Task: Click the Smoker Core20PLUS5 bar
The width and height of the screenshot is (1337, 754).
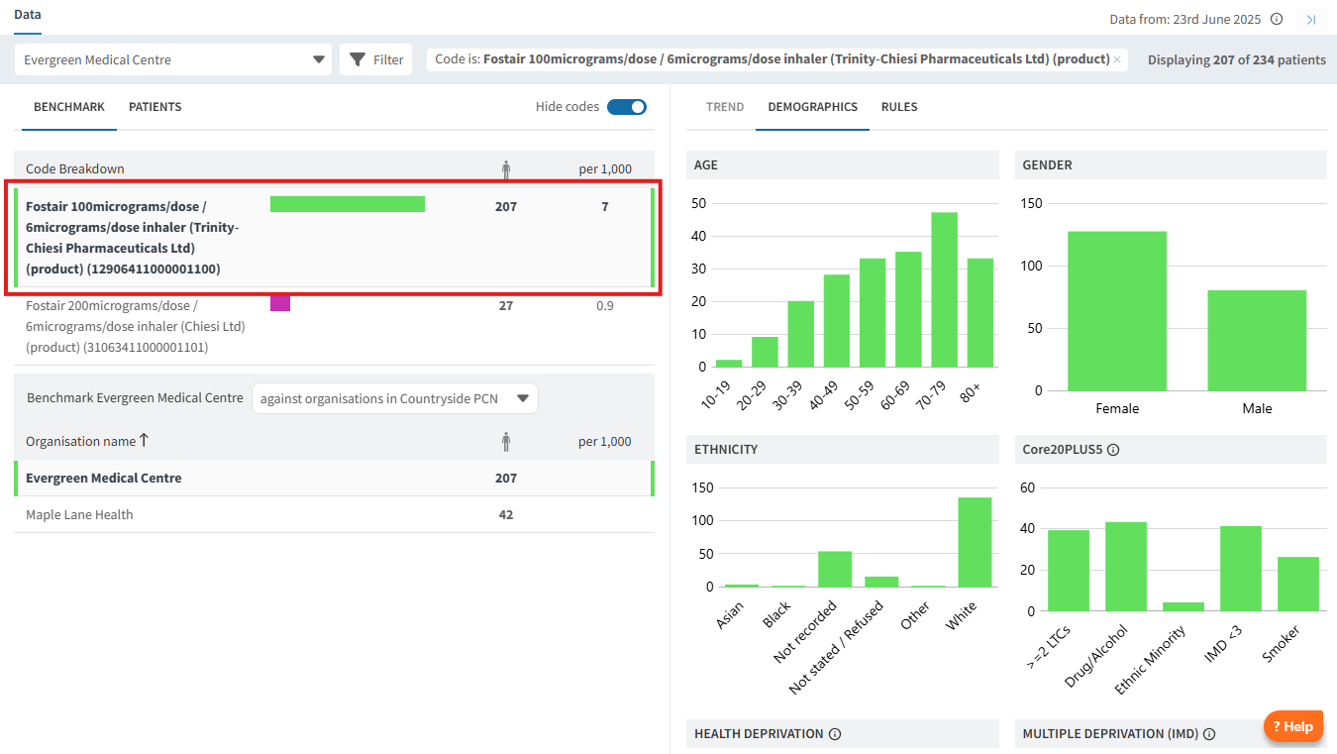Action: [1298, 584]
